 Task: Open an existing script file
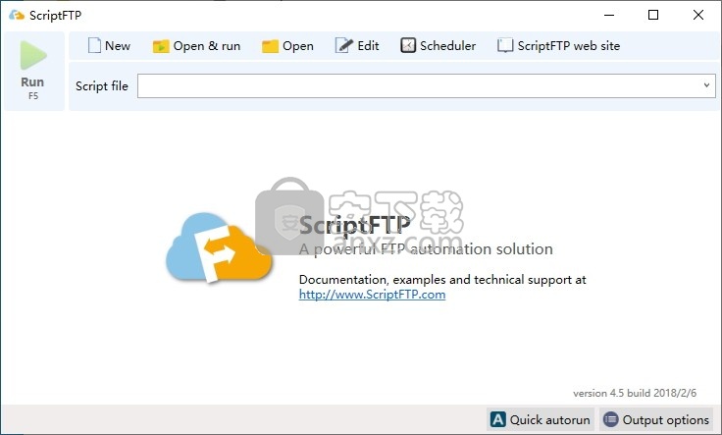287,45
